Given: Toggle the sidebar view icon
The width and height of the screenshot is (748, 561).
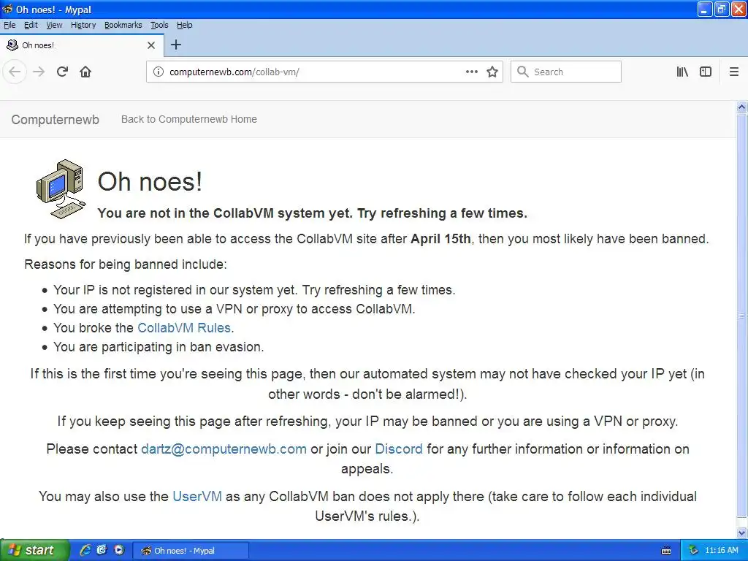Looking at the screenshot, I should 706,72.
